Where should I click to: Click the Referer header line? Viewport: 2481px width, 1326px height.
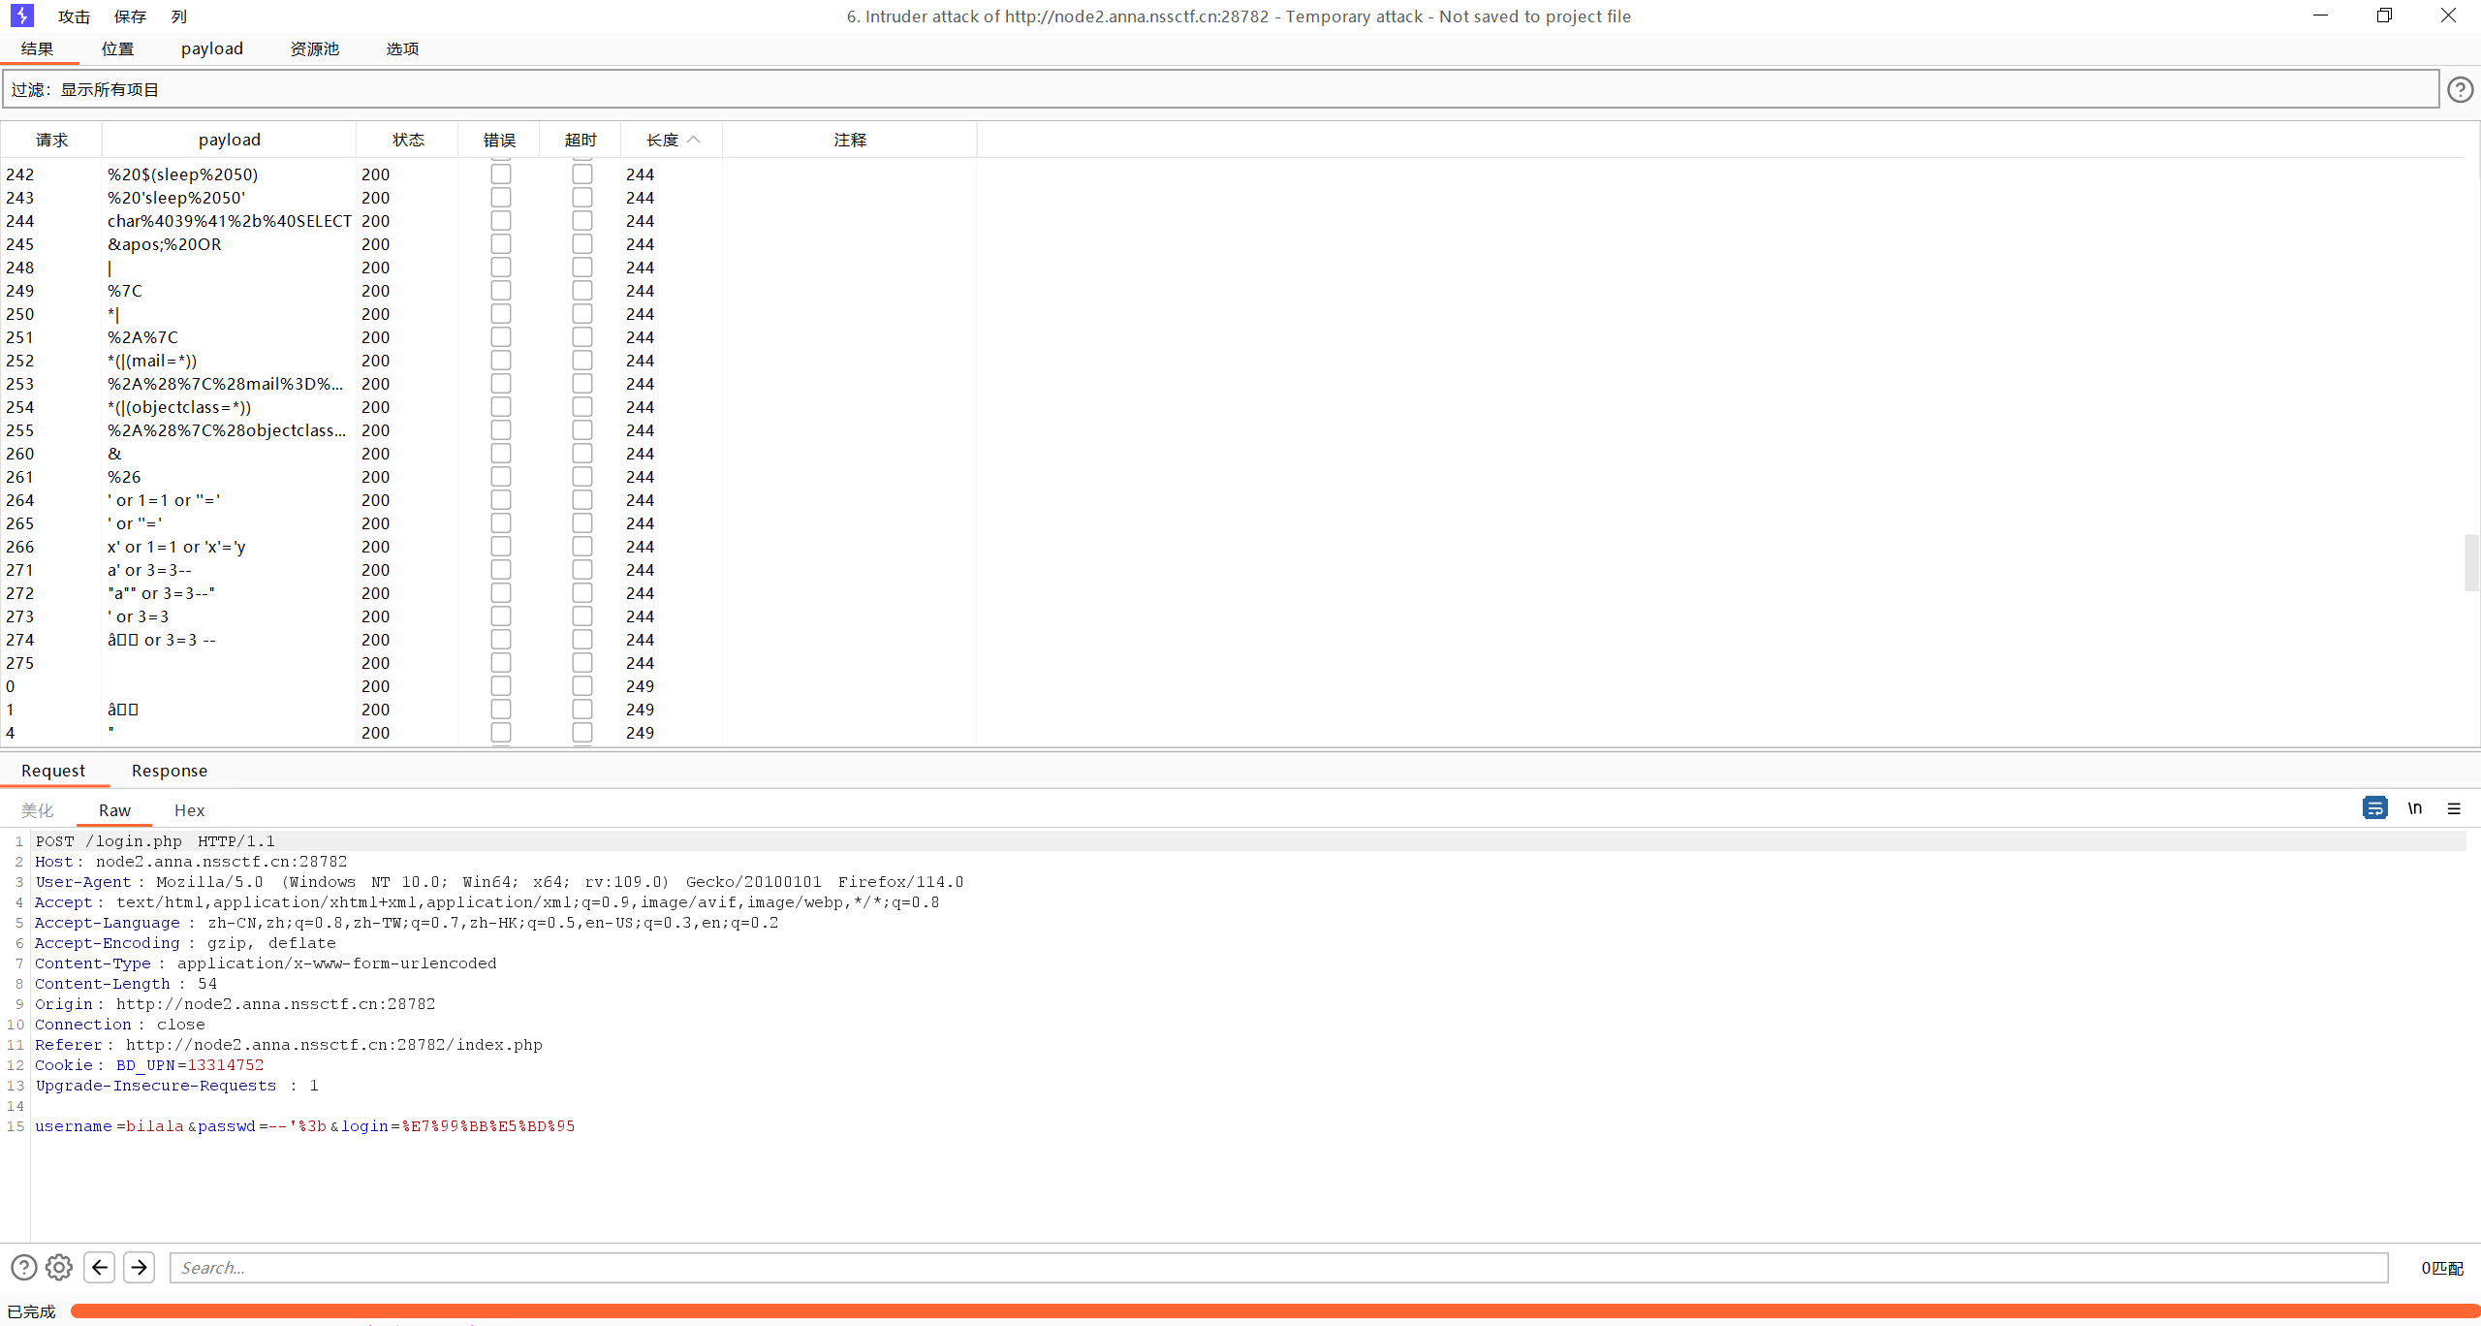click(x=289, y=1045)
